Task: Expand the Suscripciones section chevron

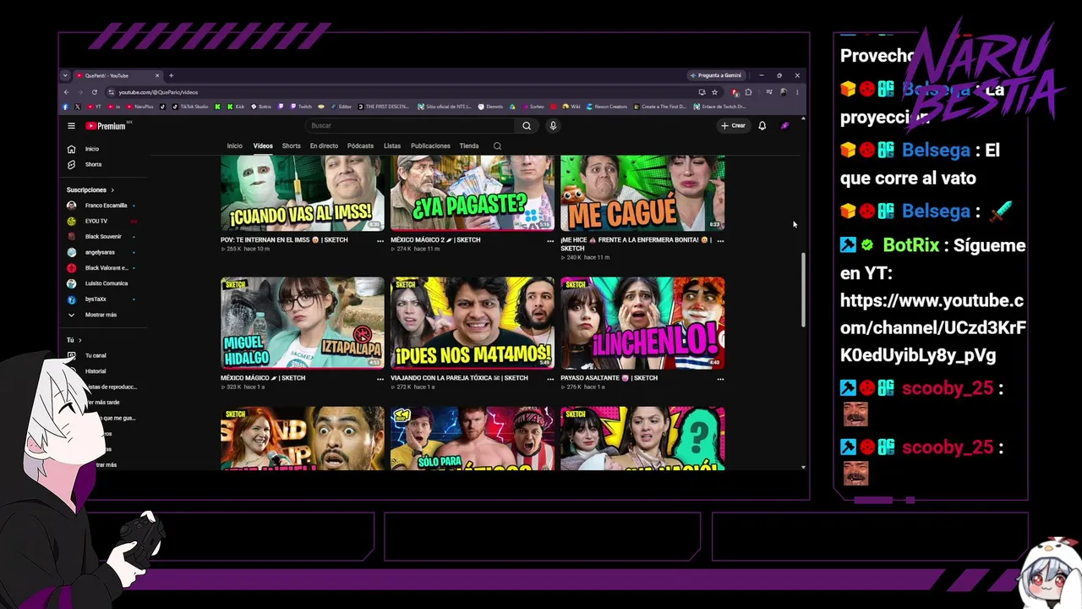Action: pos(112,190)
